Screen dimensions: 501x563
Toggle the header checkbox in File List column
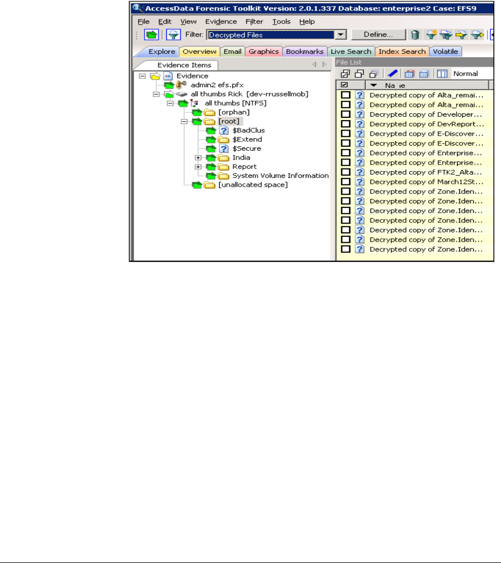pos(344,85)
